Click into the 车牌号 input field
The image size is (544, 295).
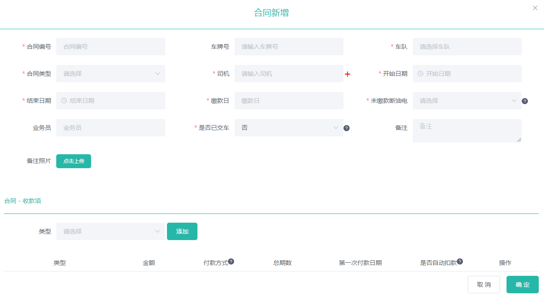click(x=289, y=47)
